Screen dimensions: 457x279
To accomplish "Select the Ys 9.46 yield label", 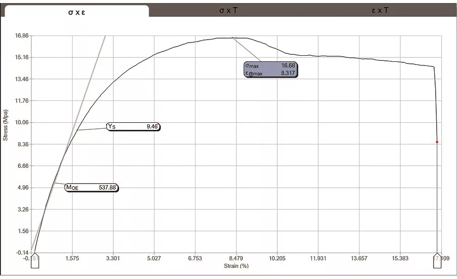I will coord(133,127).
